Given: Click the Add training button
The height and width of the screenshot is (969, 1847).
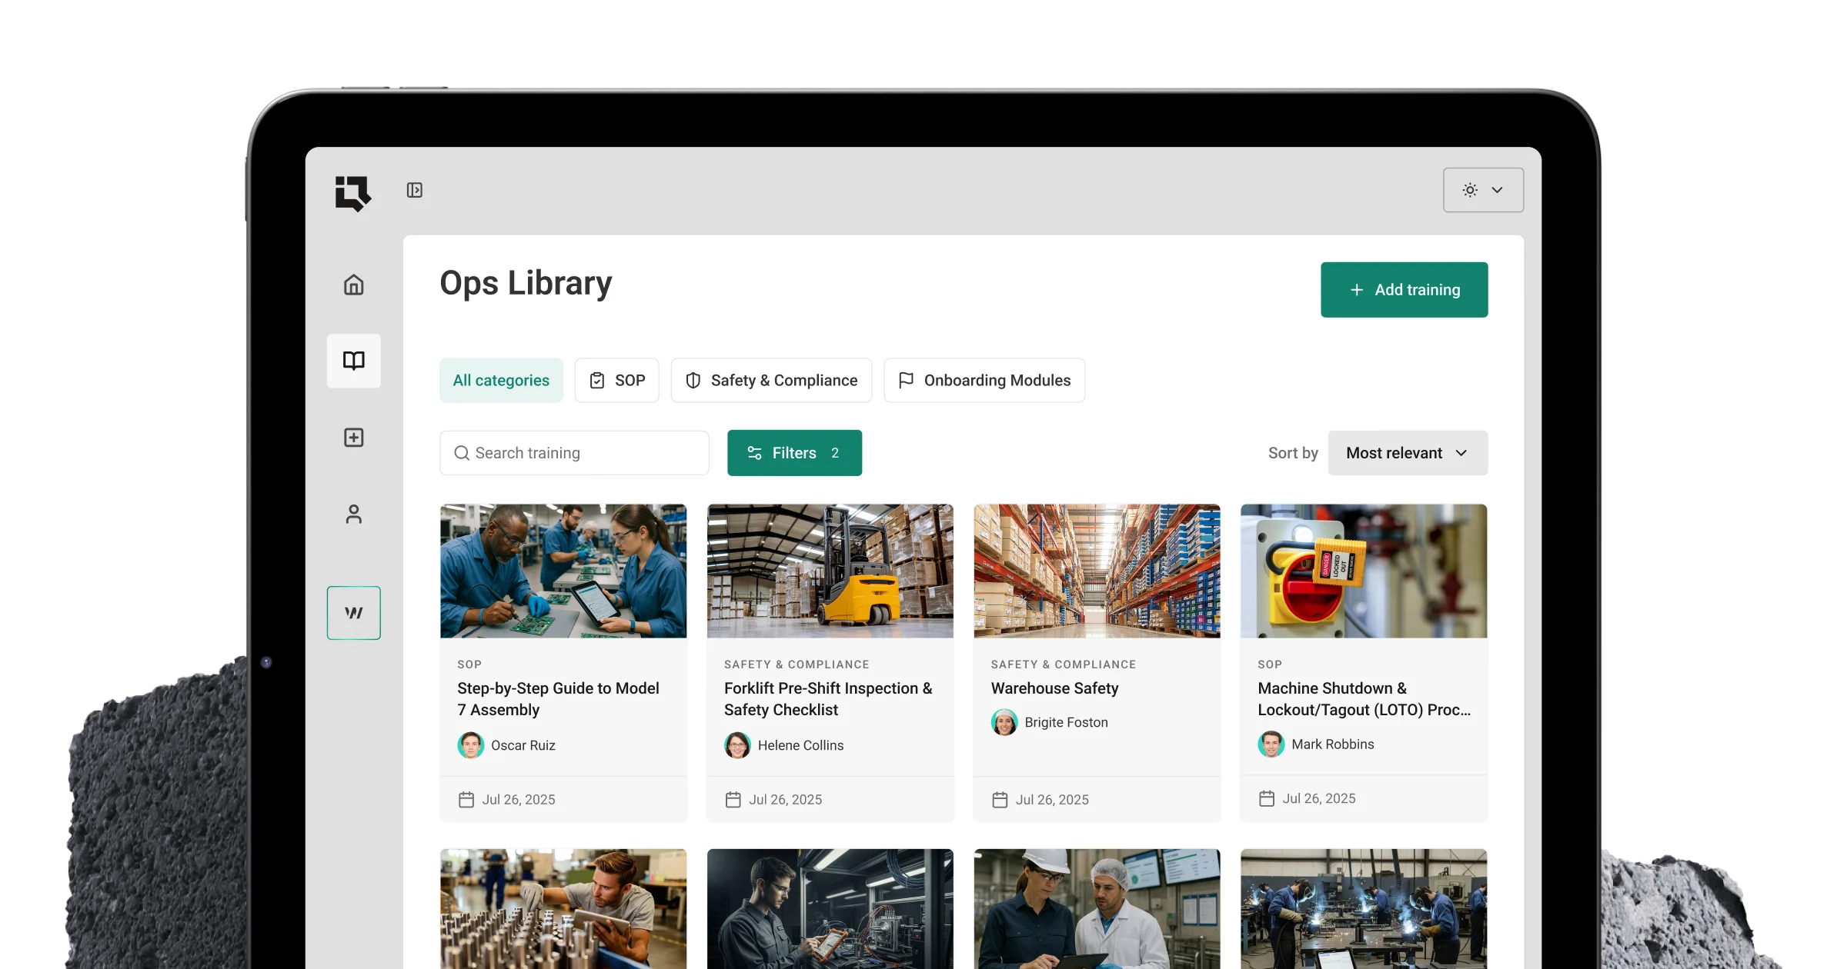Looking at the screenshot, I should 1404,289.
